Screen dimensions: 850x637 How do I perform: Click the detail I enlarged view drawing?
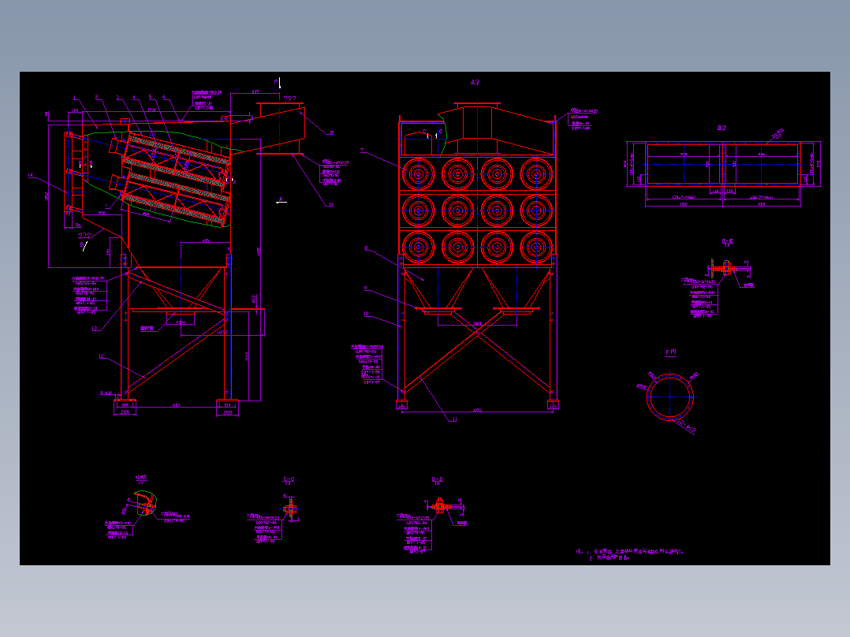tap(144, 505)
